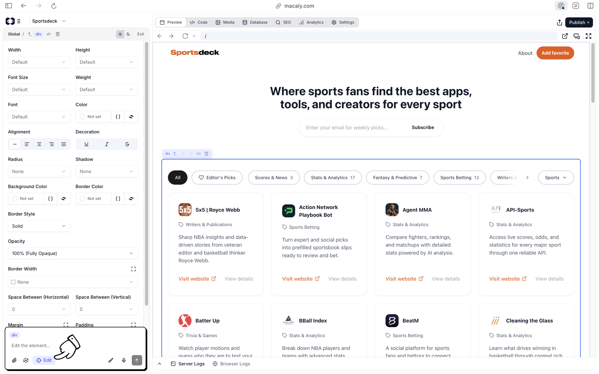Open the Sports filter dropdown

(x=556, y=178)
